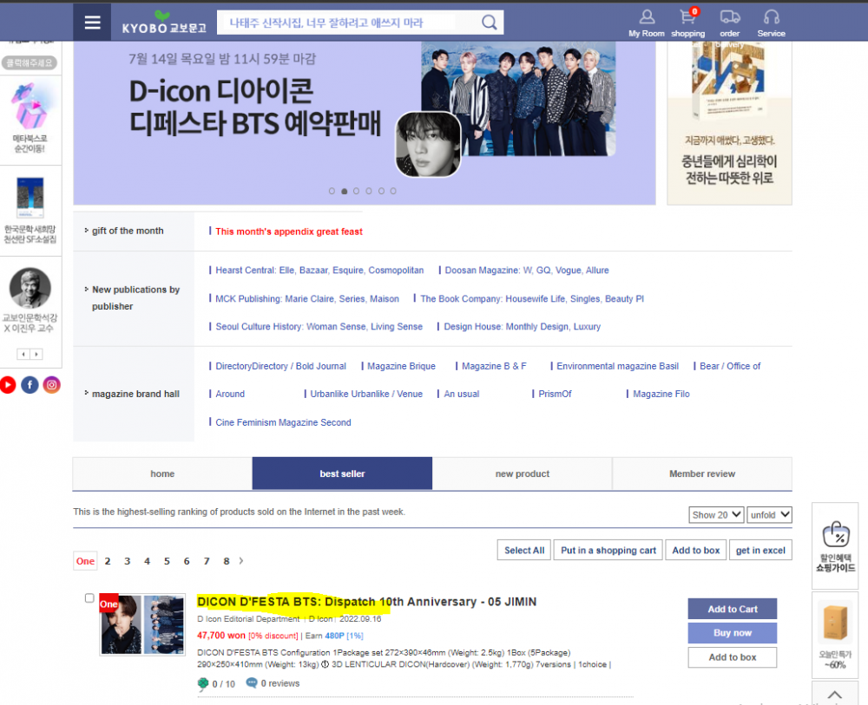Click the DICON JIMIN product thumbnail
The image size is (868, 705).
142,625
